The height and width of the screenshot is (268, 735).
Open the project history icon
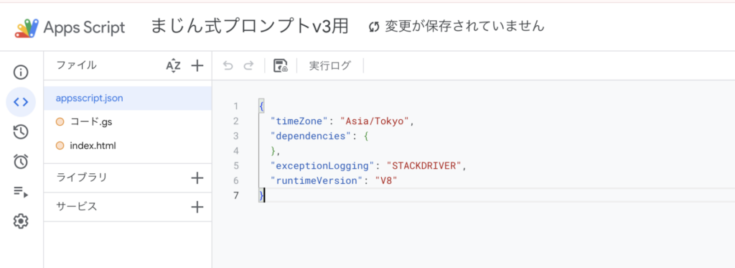pos(21,132)
